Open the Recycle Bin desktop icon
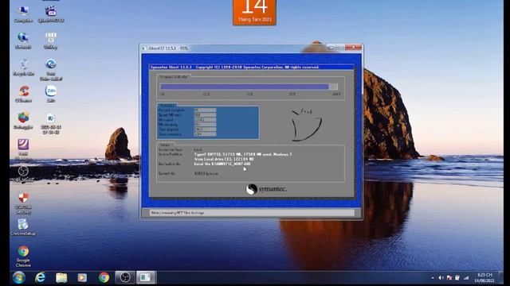The width and height of the screenshot is (510, 286). tap(23, 67)
